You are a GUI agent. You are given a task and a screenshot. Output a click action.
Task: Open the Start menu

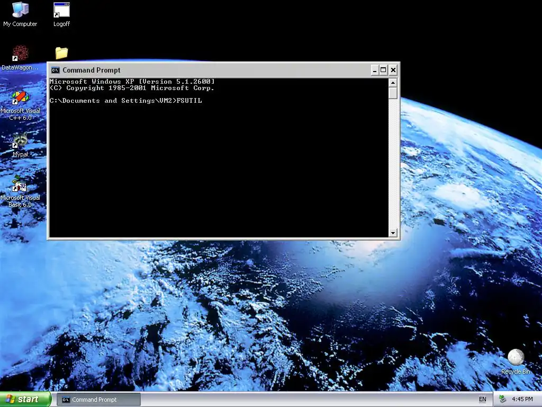[25, 399]
